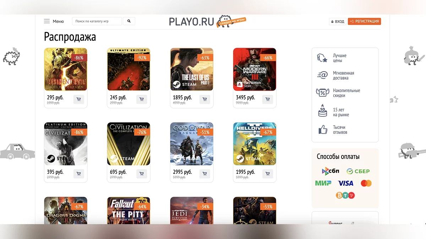This screenshot has width=426, height=239.
Task: Add the 245 руб. Ultimate Edition game to cart
Action: point(142,99)
